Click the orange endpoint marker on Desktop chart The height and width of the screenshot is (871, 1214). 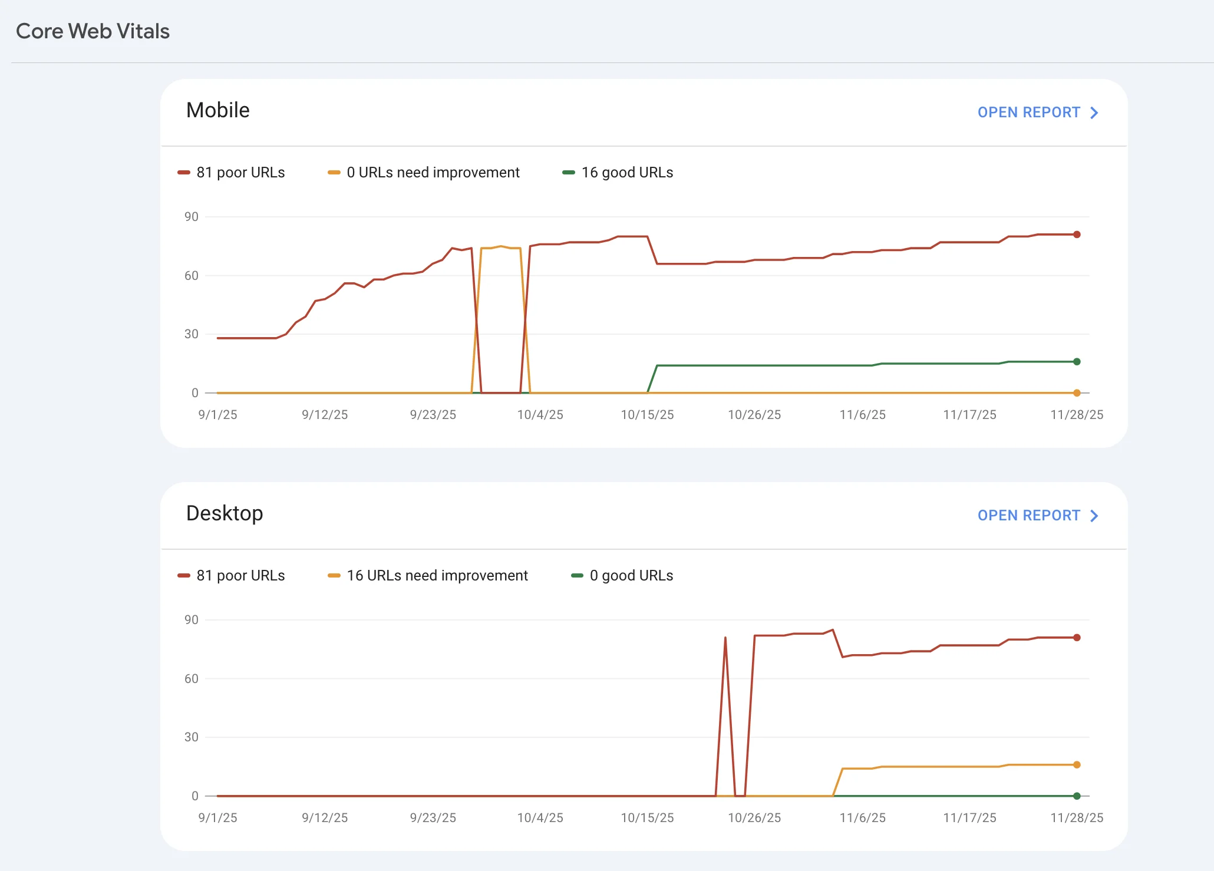click(1077, 765)
